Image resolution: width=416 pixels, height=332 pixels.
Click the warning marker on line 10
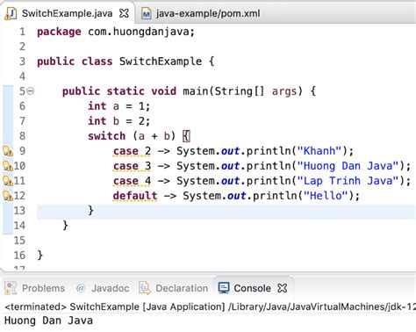click(8, 166)
